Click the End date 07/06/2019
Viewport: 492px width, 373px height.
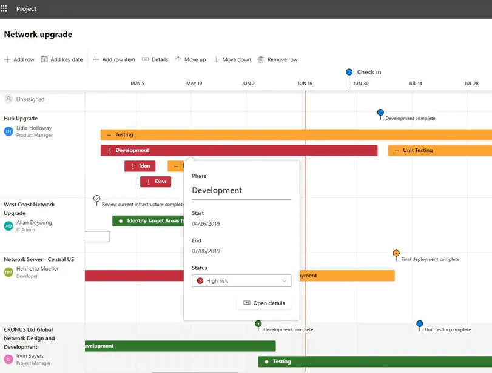click(x=206, y=251)
